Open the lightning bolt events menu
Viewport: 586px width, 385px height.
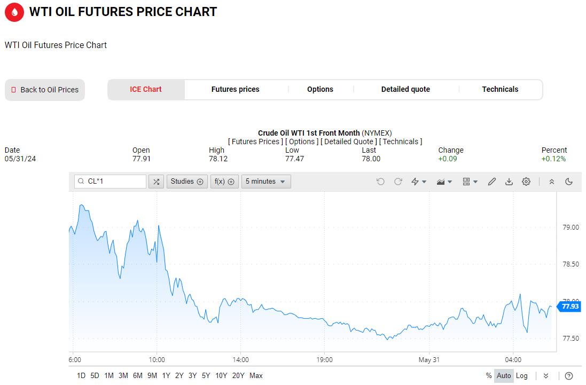pos(415,182)
